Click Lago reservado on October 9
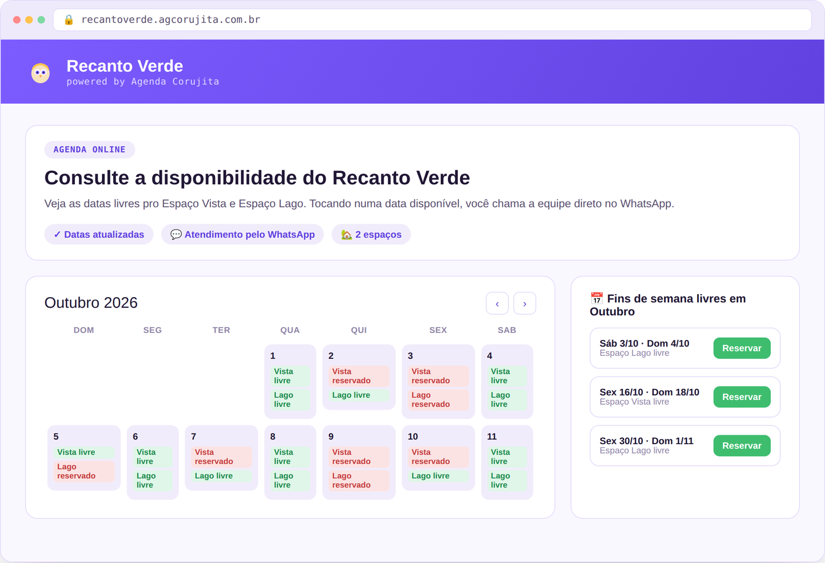825x563 pixels. [359, 480]
